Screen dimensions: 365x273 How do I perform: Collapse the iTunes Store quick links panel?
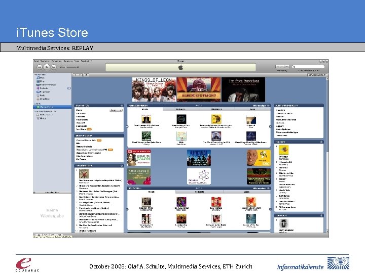pos(122,106)
